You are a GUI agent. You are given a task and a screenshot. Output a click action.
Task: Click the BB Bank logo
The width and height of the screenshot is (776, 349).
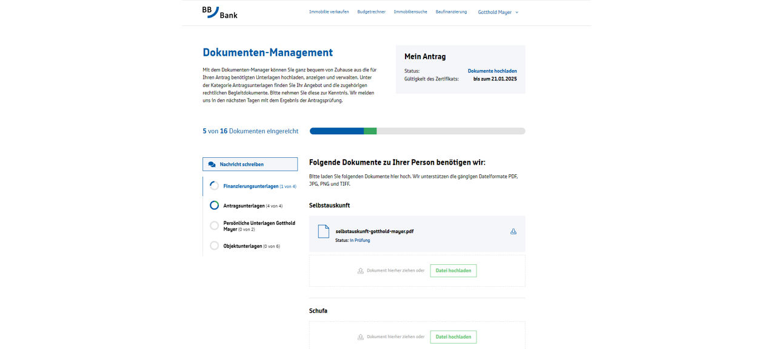click(x=219, y=12)
